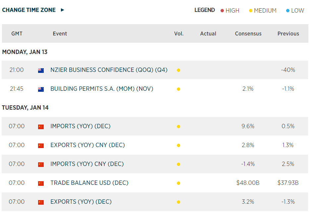Expand the Building Permits S.A. (MoM) row

(x=102, y=89)
